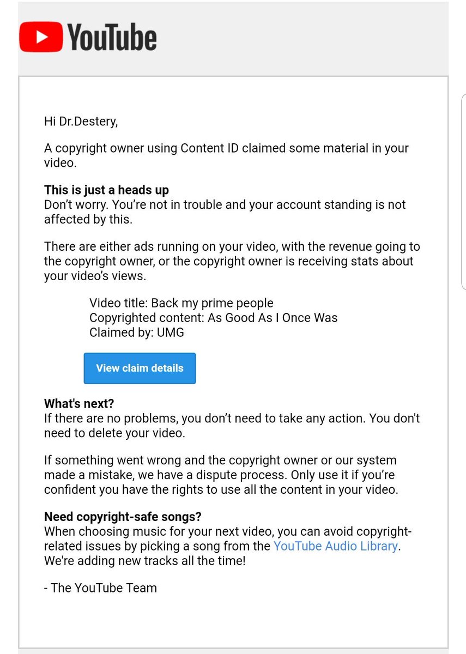Click 'This is just a heads up' heading

(106, 190)
